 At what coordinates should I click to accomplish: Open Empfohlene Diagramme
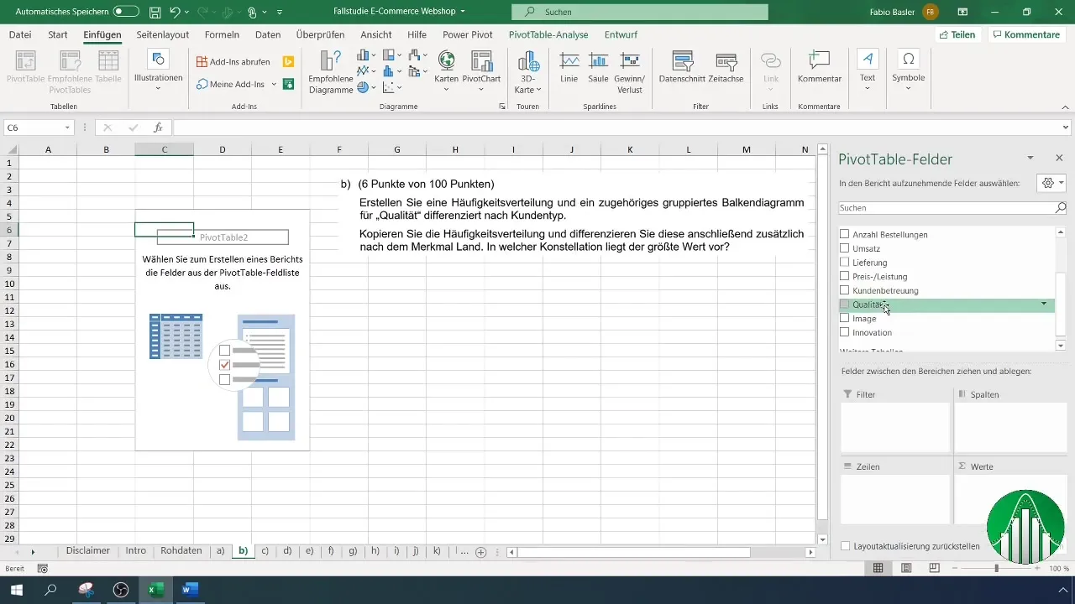click(x=331, y=71)
